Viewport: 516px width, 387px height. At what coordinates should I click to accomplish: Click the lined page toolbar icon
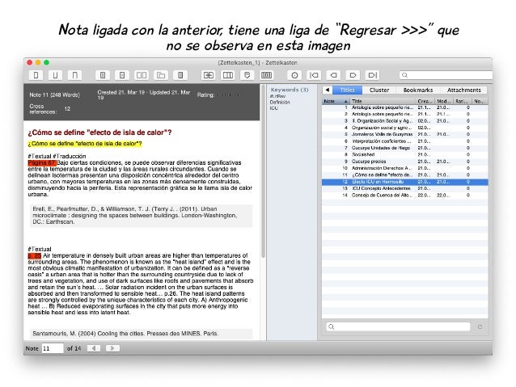[x=103, y=75]
